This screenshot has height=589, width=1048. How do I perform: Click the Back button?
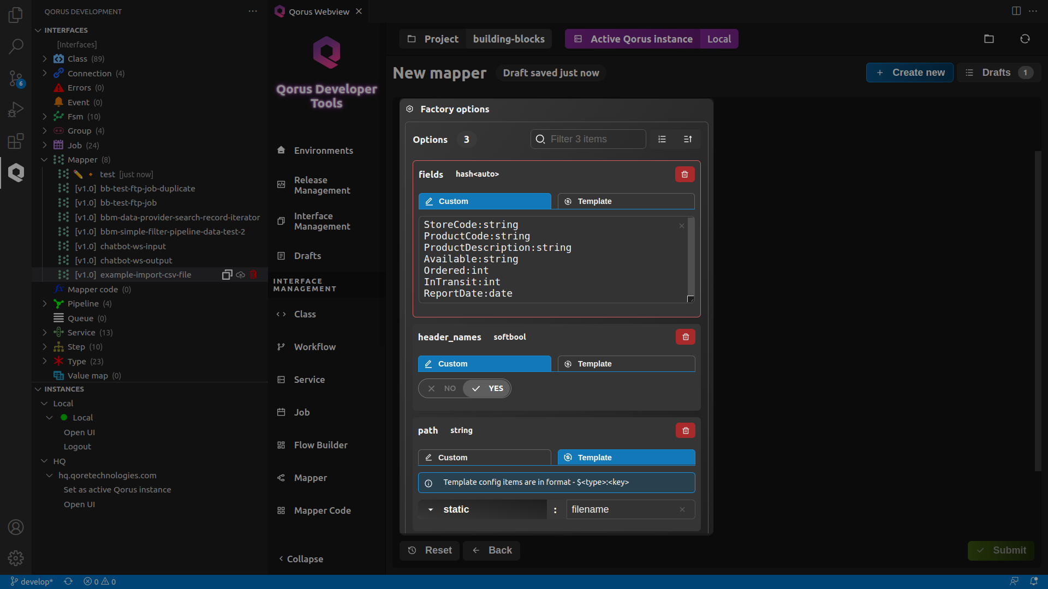(x=491, y=550)
